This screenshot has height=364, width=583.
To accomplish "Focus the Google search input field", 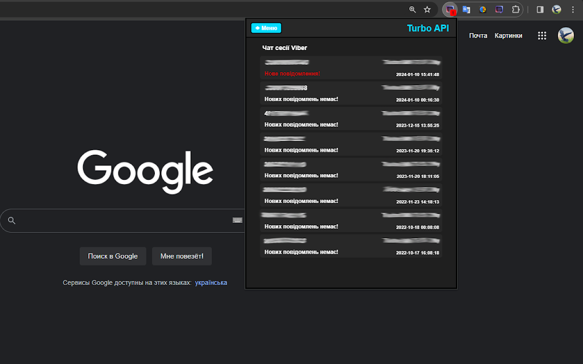I will click(x=123, y=221).
